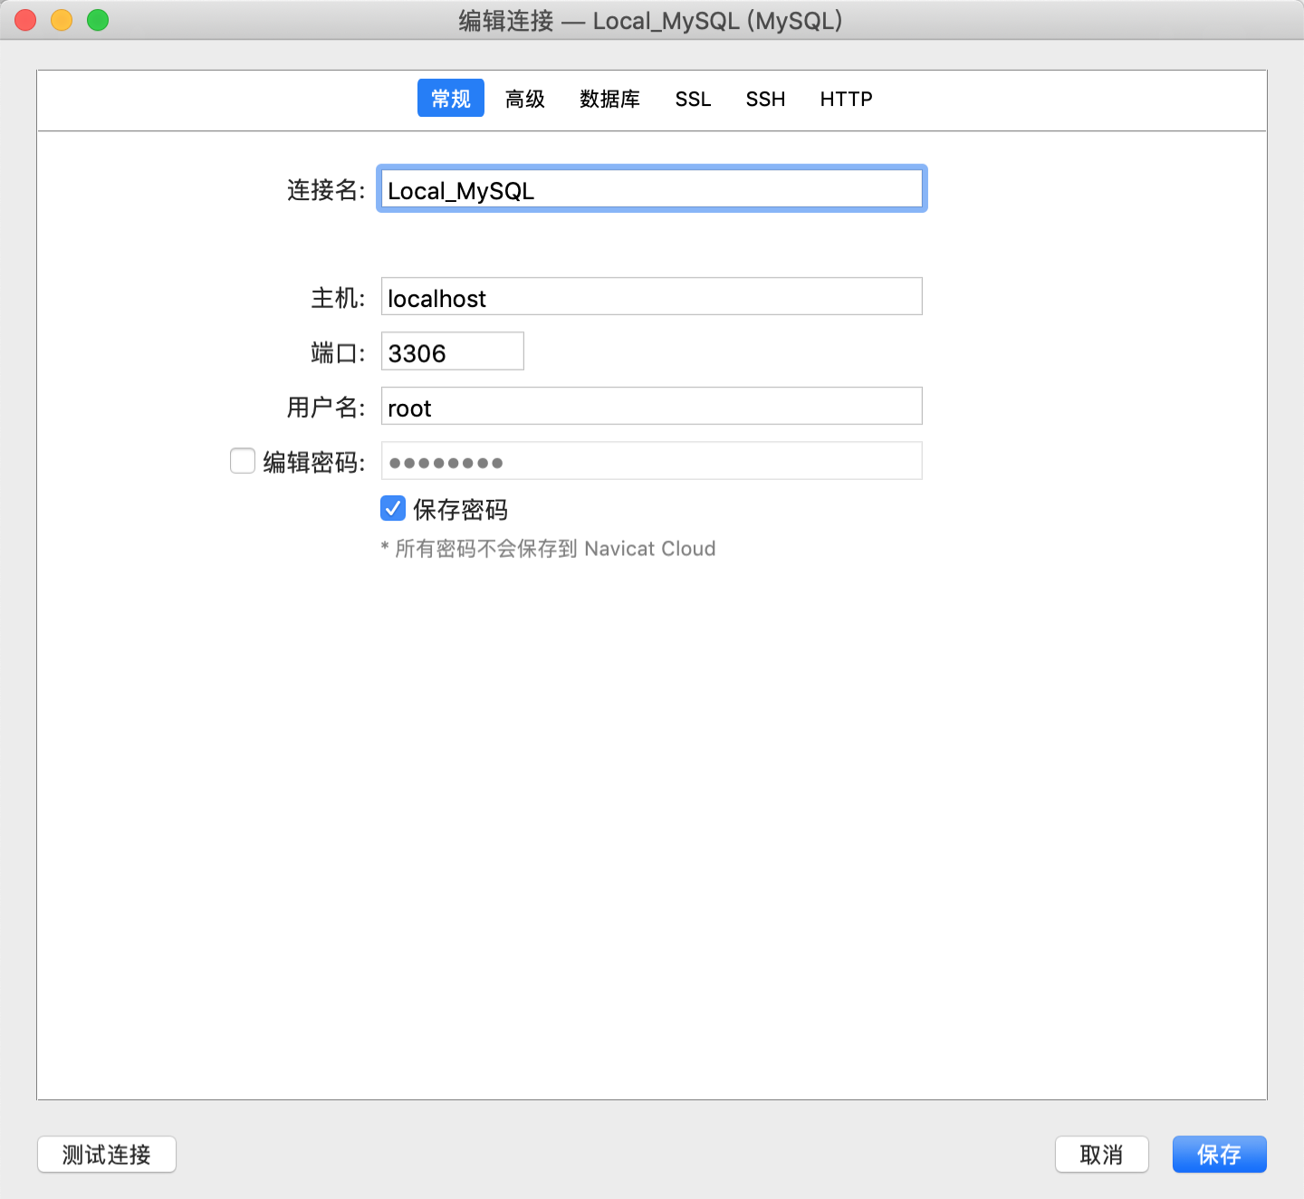
Task: Click the 端口 field showing 3306
Action: point(453,351)
